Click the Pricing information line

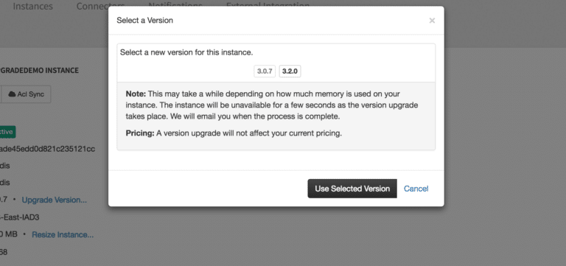click(234, 133)
